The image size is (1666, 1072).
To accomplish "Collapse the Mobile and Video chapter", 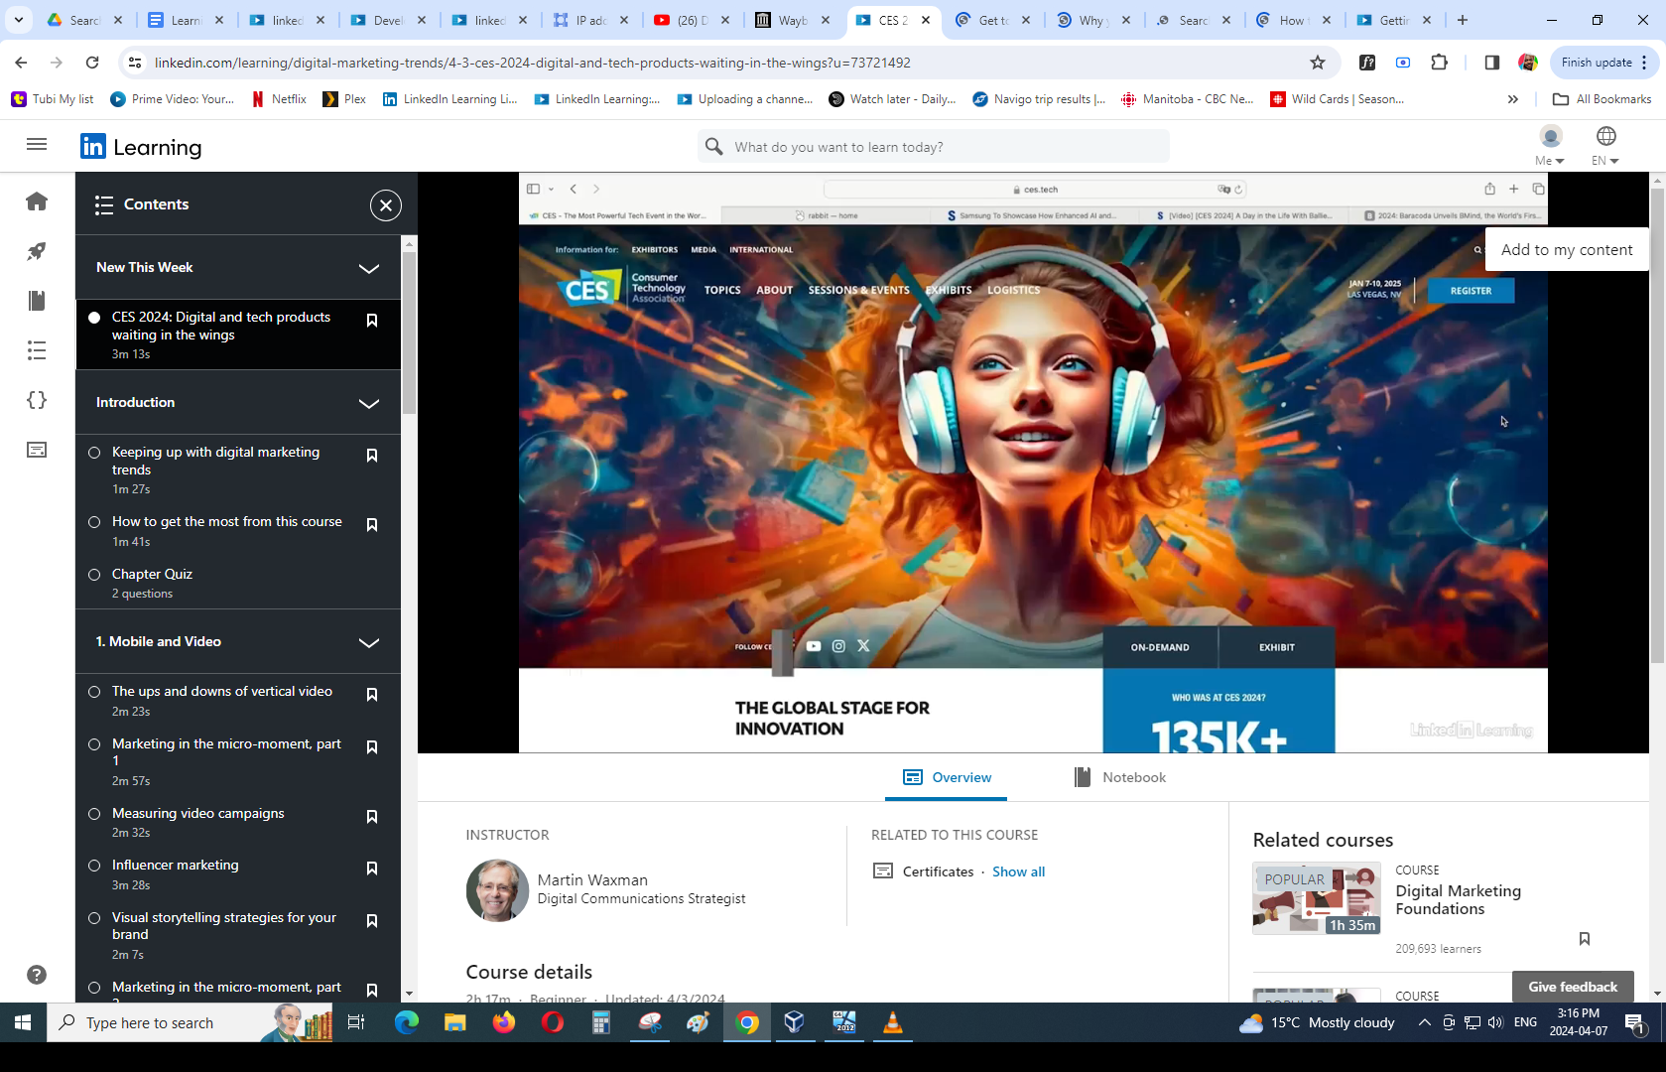I will [368, 642].
